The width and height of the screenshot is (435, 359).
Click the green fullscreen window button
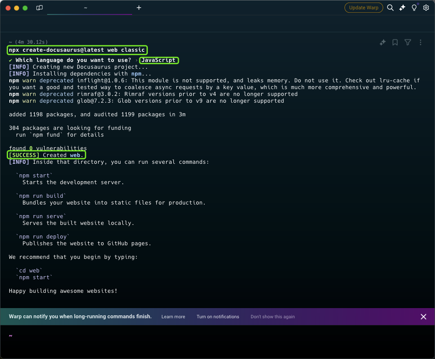click(25, 8)
